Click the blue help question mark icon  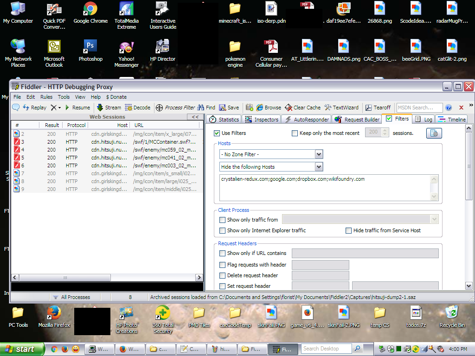tap(449, 108)
